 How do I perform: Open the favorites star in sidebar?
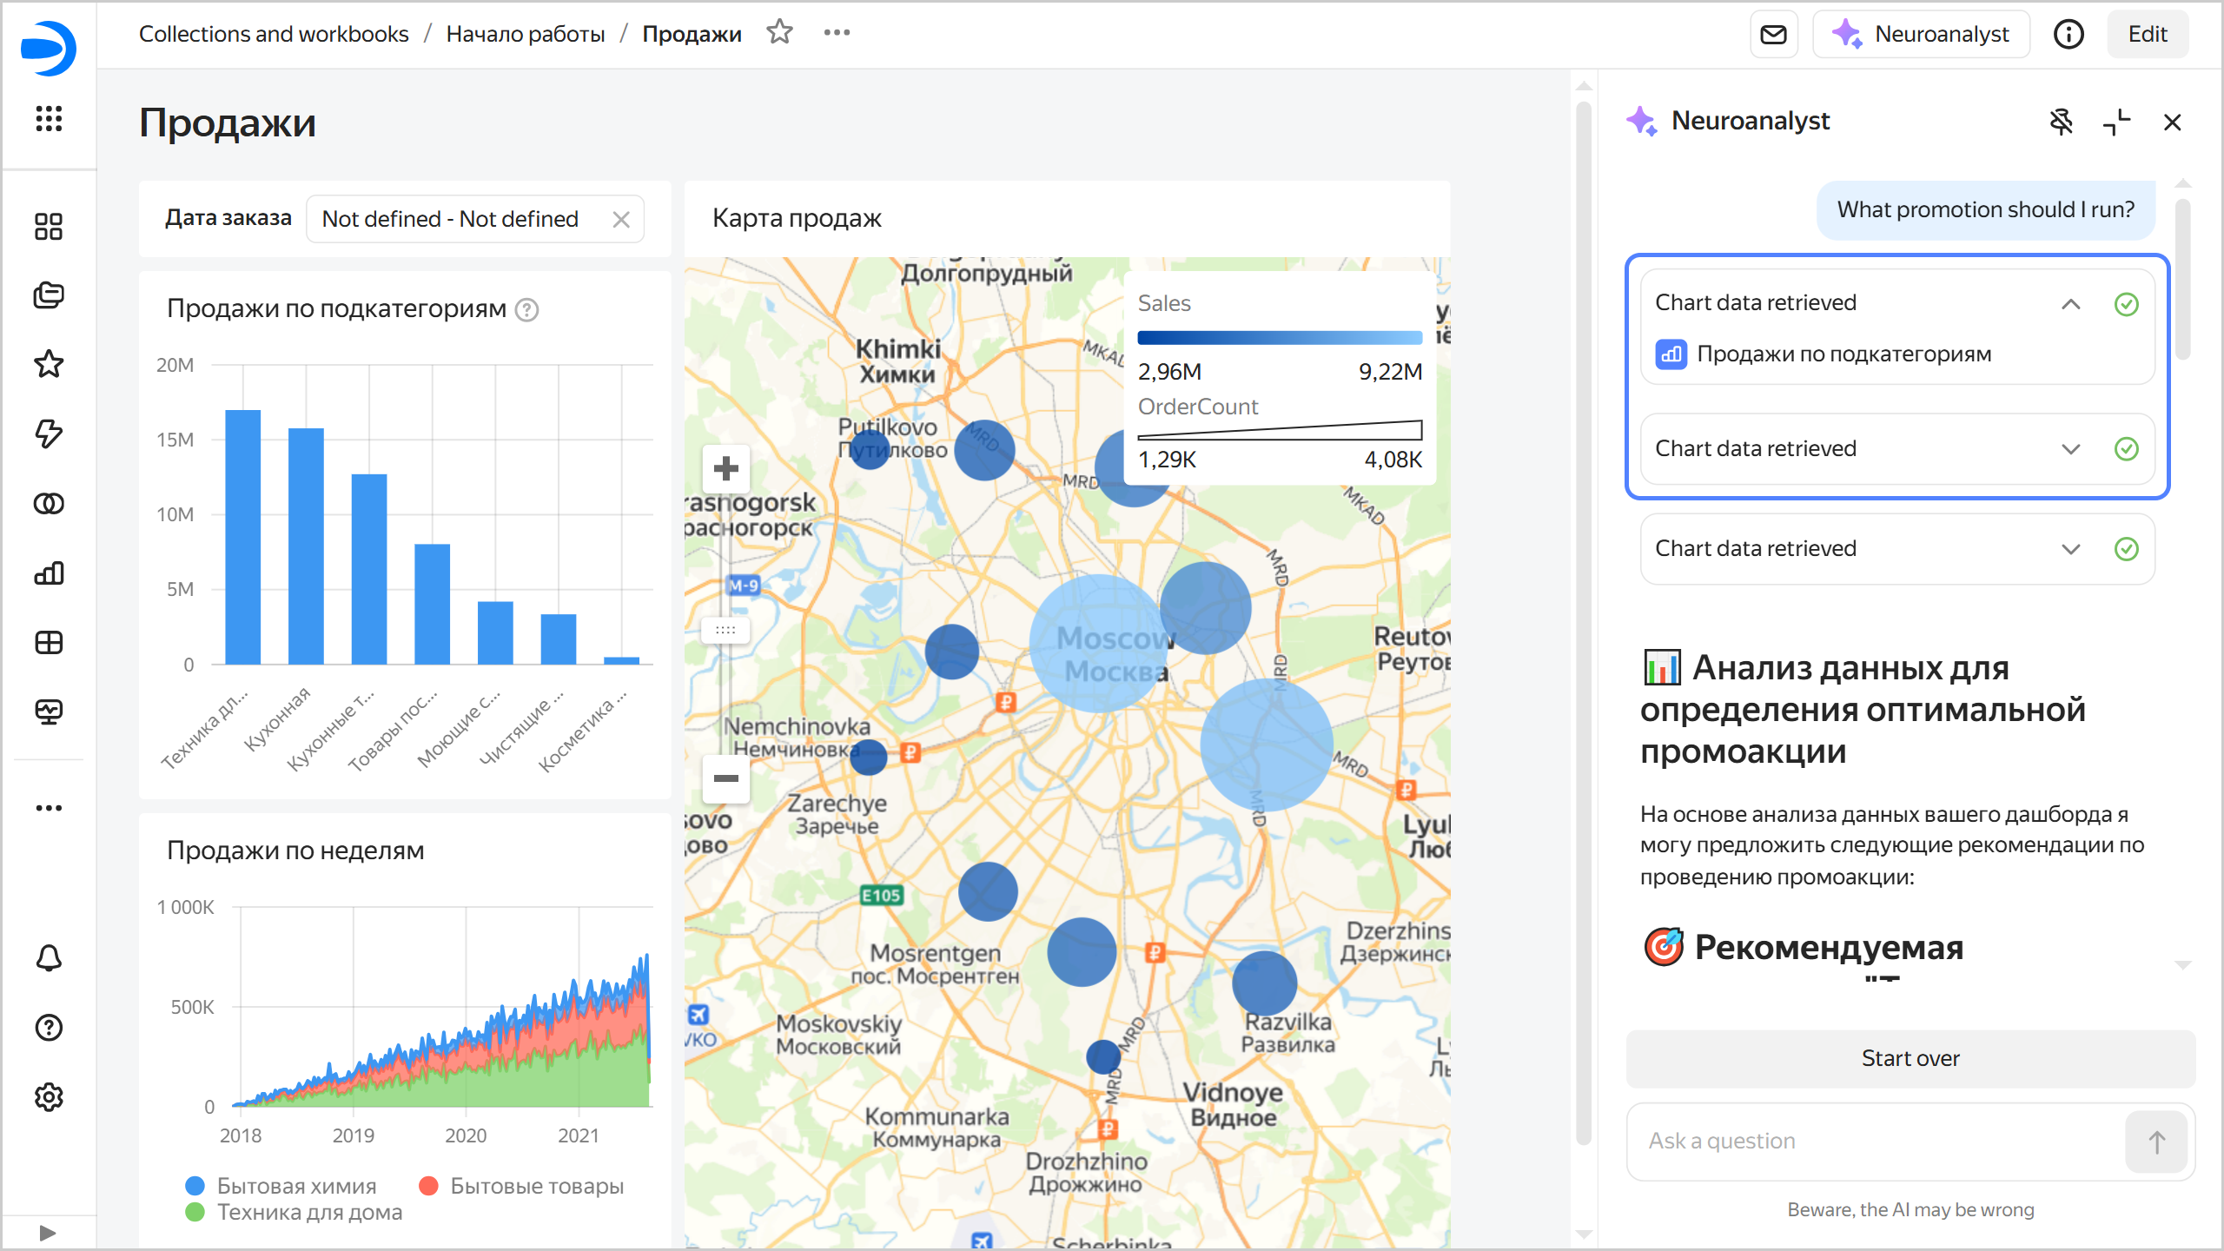49,364
